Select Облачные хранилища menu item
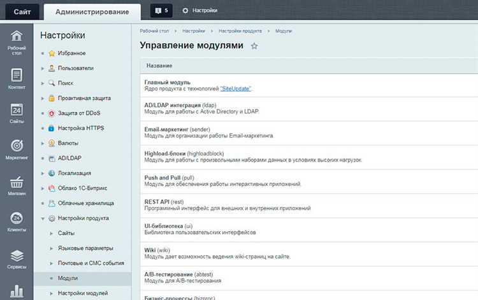The height and width of the screenshot is (300, 478). coord(86,203)
